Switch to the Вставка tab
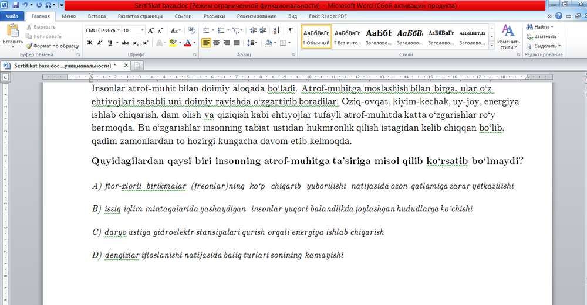Image resolution: width=587 pixels, height=305 pixels. [97, 16]
